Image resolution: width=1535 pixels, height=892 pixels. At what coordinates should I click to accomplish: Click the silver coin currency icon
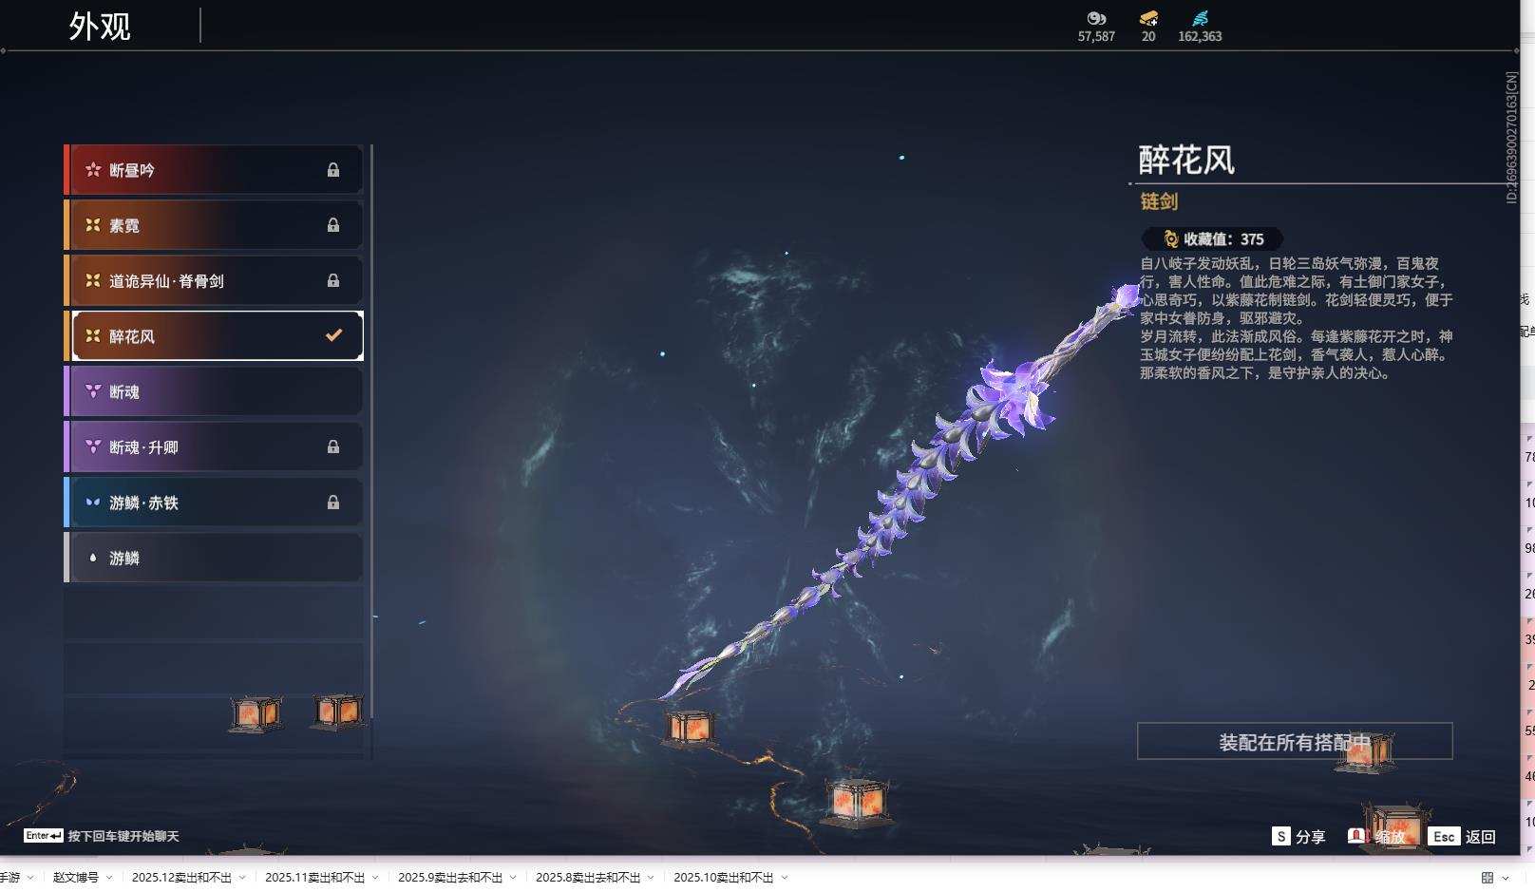pos(1096,18)
